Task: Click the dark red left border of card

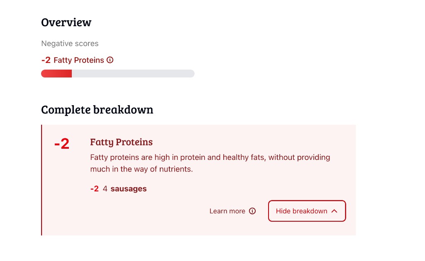Action: (x=42, y=180)
